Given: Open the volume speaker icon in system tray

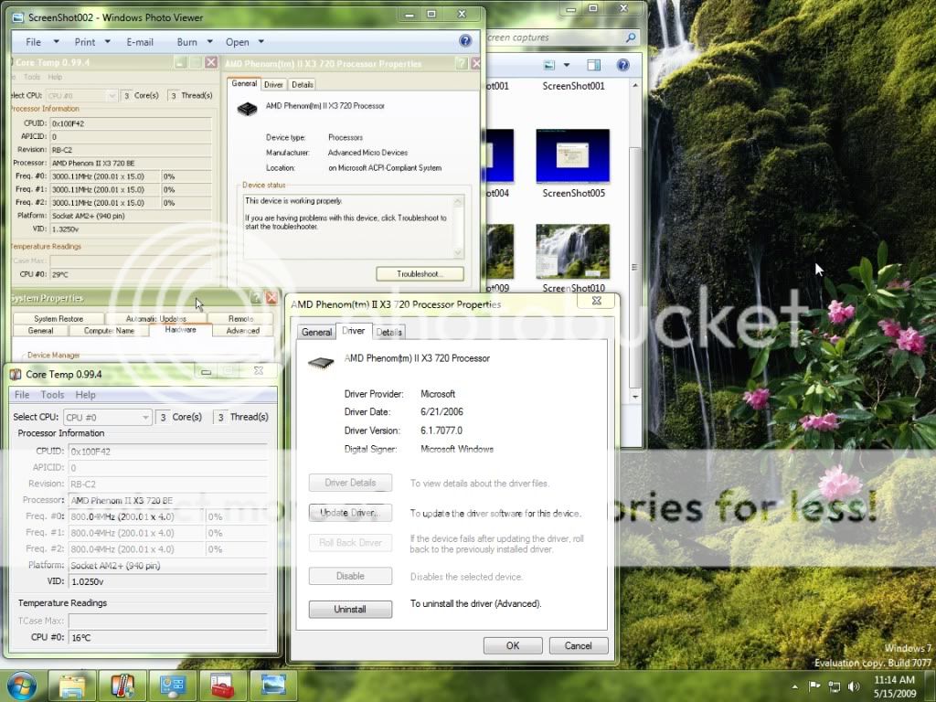Looking at the screenshot, I should pyautogui.click(x=853, y=686).
